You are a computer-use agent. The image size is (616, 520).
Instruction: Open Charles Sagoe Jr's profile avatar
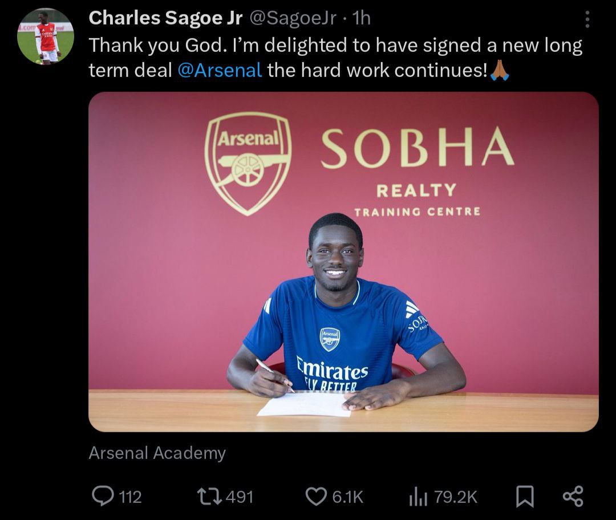pyautogui.click(x=46, y=36)
